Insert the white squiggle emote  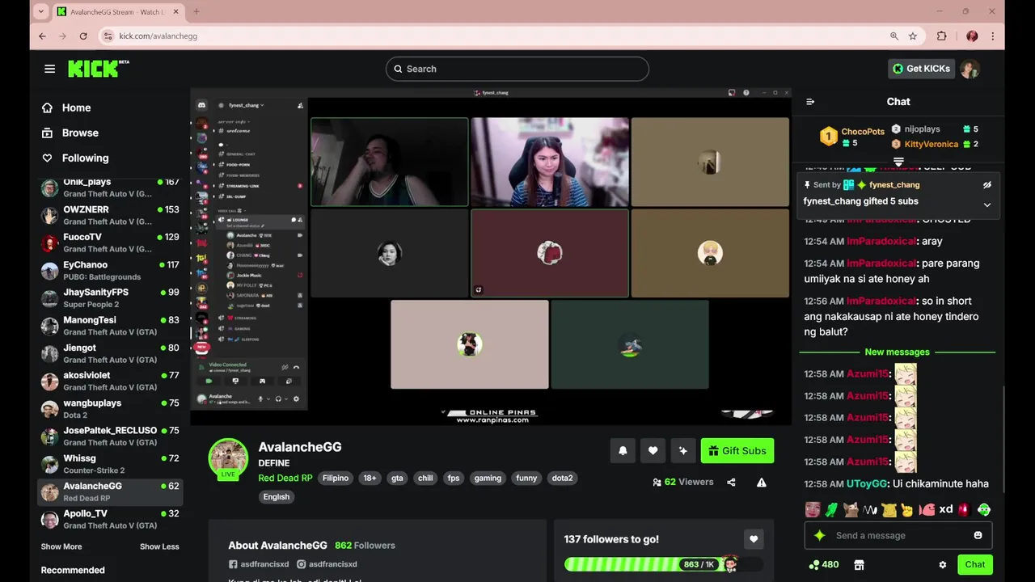[870, 509]
